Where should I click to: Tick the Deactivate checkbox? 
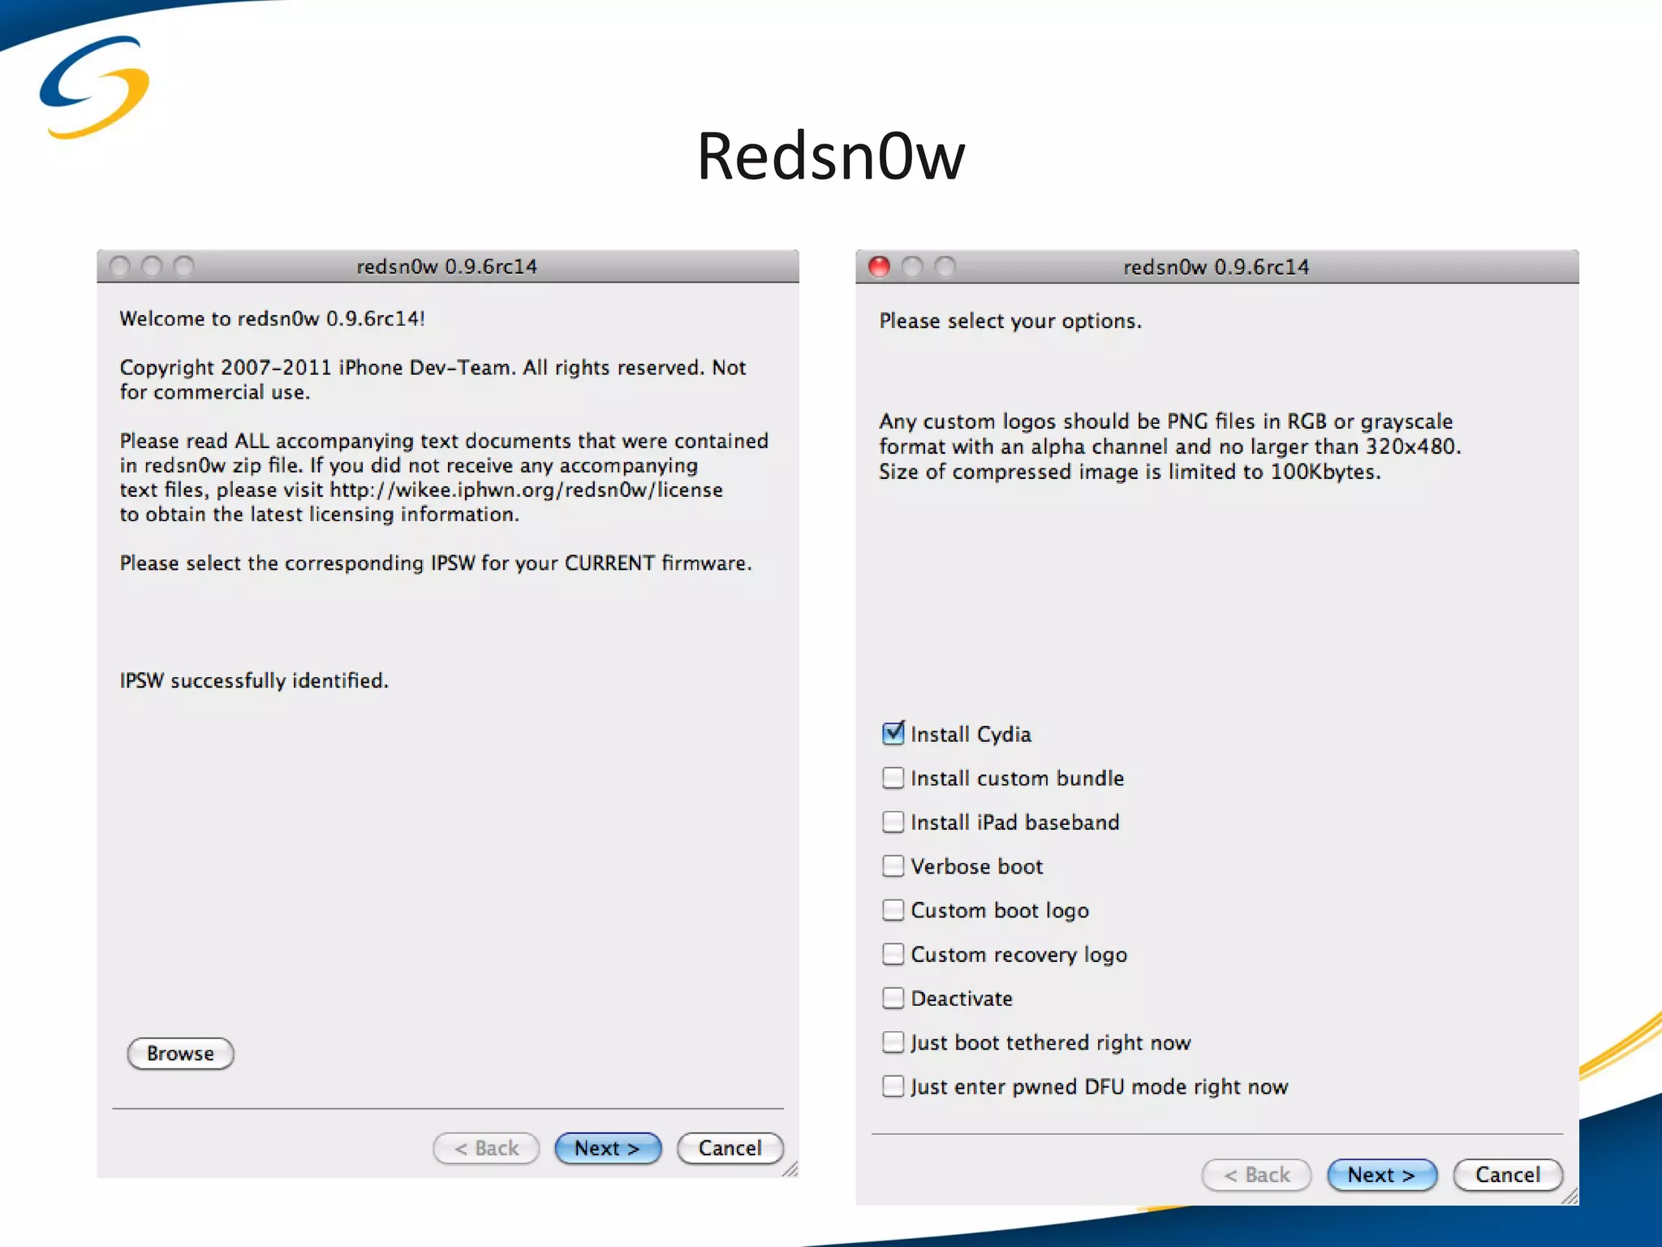click(x=893, y=997)
